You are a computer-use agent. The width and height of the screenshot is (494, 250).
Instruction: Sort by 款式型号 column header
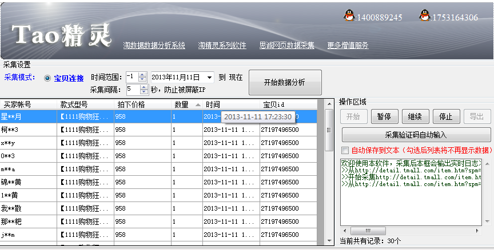pos(85,104)
